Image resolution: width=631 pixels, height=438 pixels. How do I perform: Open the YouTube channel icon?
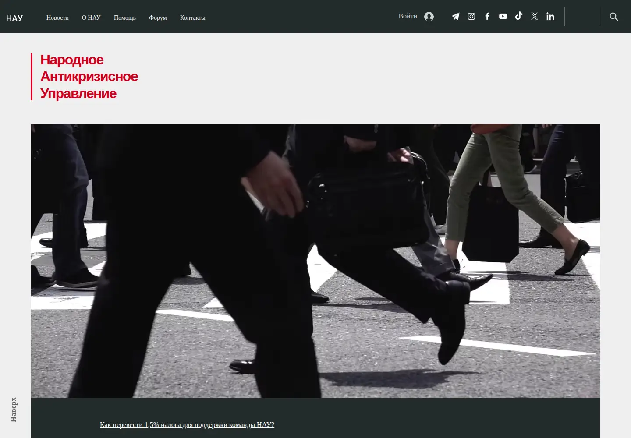503,16
